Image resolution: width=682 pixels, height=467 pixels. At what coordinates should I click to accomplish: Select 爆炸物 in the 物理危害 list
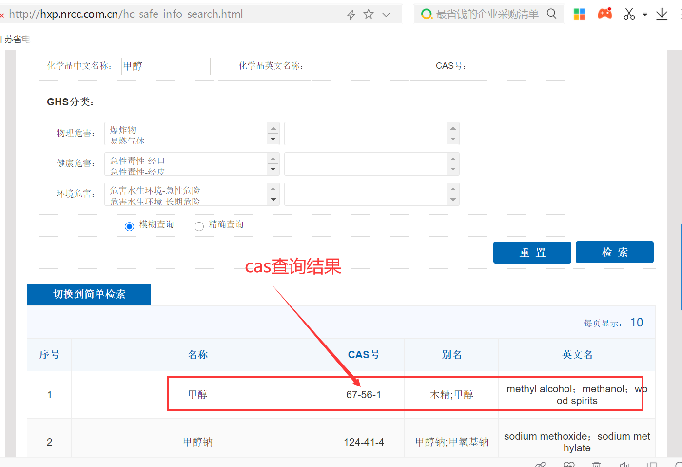(x=122, y=129)
